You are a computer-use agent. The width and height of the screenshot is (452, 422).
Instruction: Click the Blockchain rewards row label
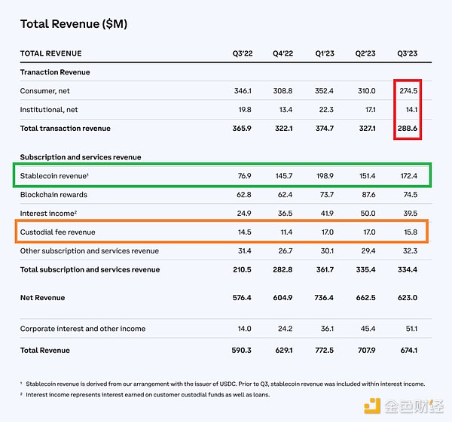coord(53,195)
